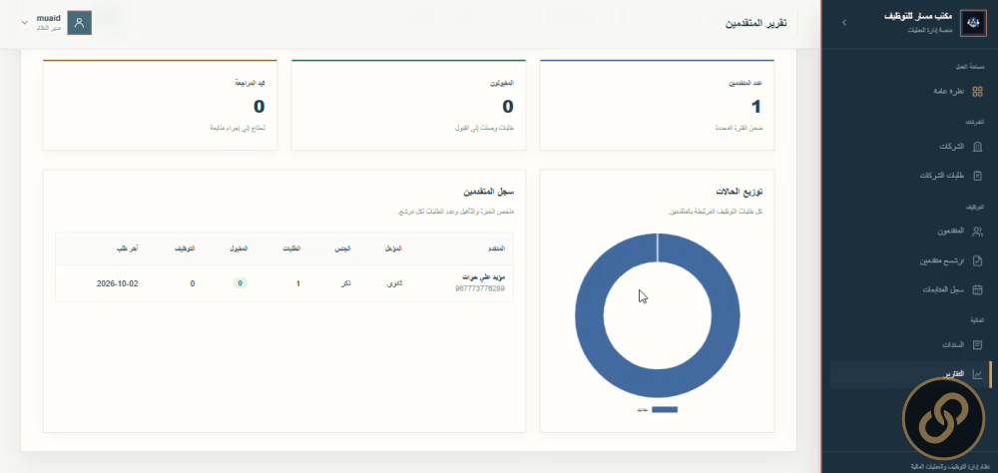This screenshot has height=473, width=998.
Task: Click the date 2026-10-02 cell
Action: (x=117, y=283)
